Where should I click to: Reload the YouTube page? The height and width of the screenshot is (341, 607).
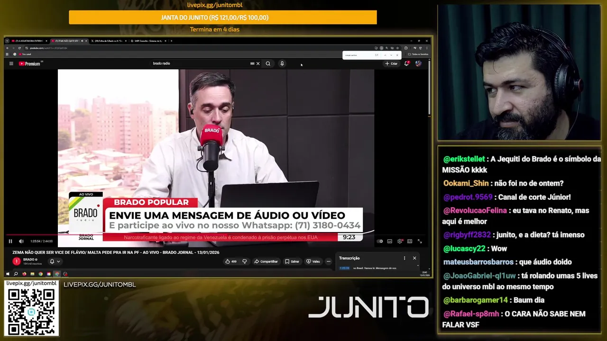pyautogui.click(x=19, y=48)
